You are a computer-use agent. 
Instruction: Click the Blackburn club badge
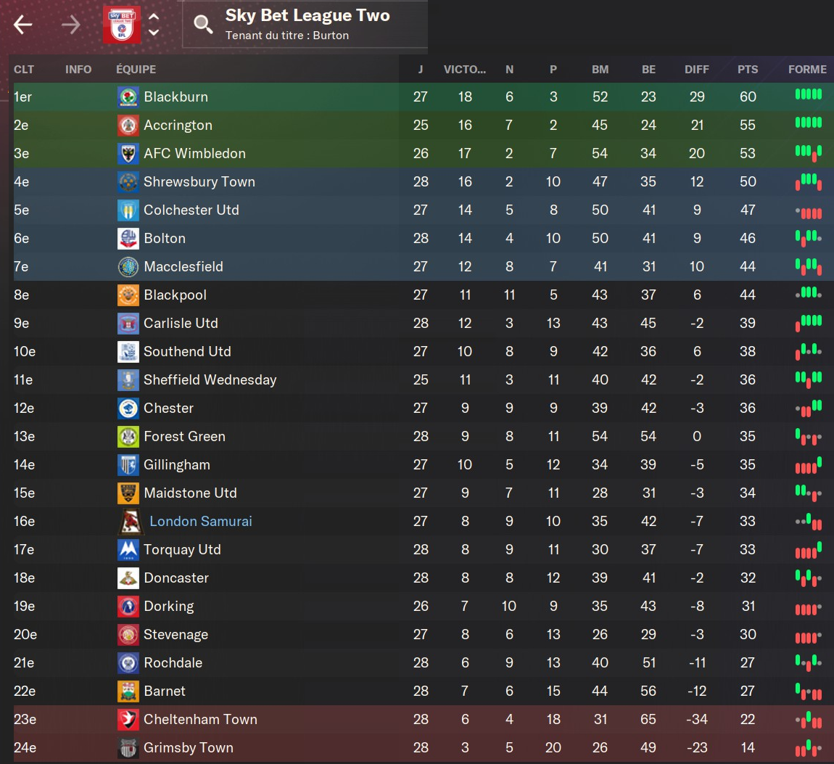(128, 97)
